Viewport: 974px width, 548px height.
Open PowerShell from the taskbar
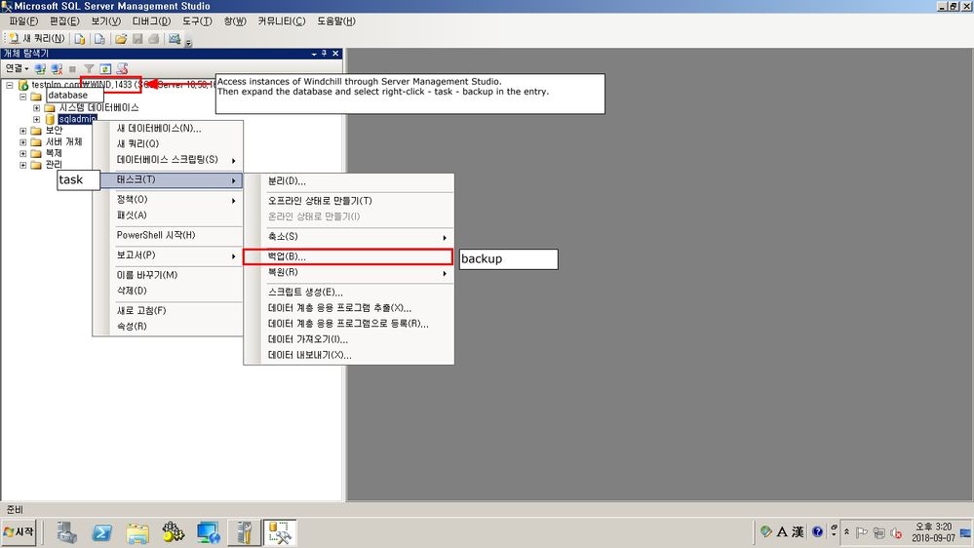click(101, 532)
